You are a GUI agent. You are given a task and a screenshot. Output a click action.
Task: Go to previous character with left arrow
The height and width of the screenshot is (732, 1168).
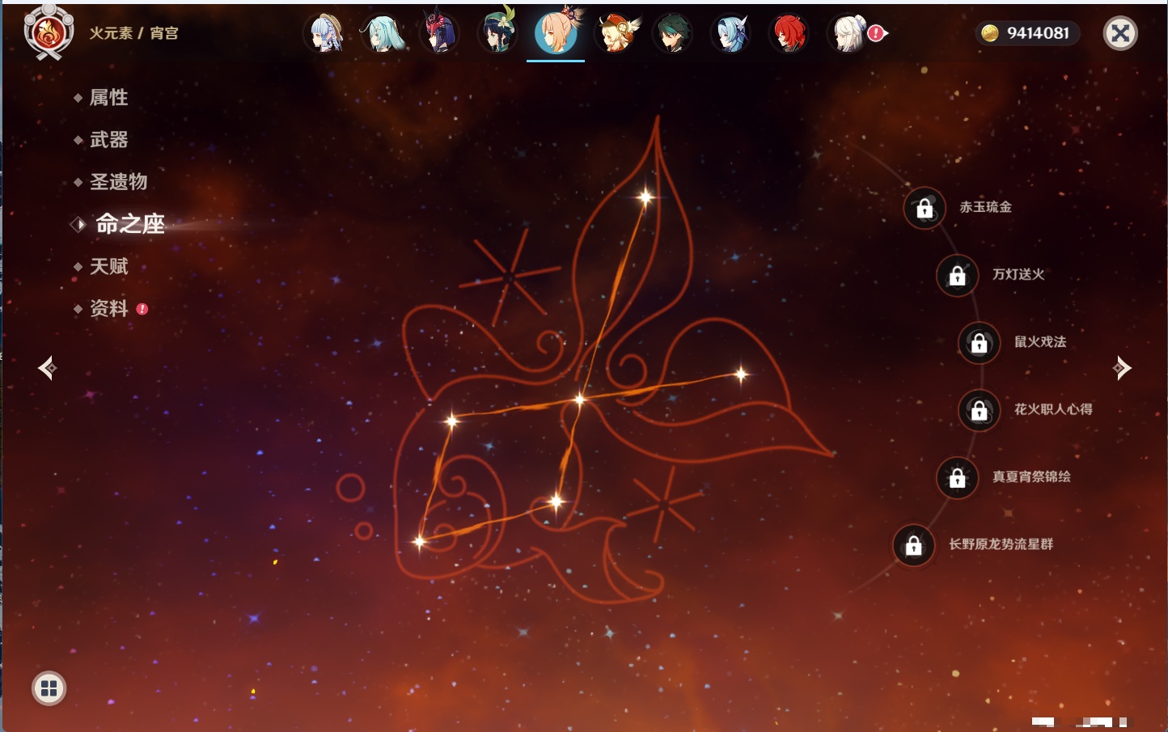(x=48, y=368)
